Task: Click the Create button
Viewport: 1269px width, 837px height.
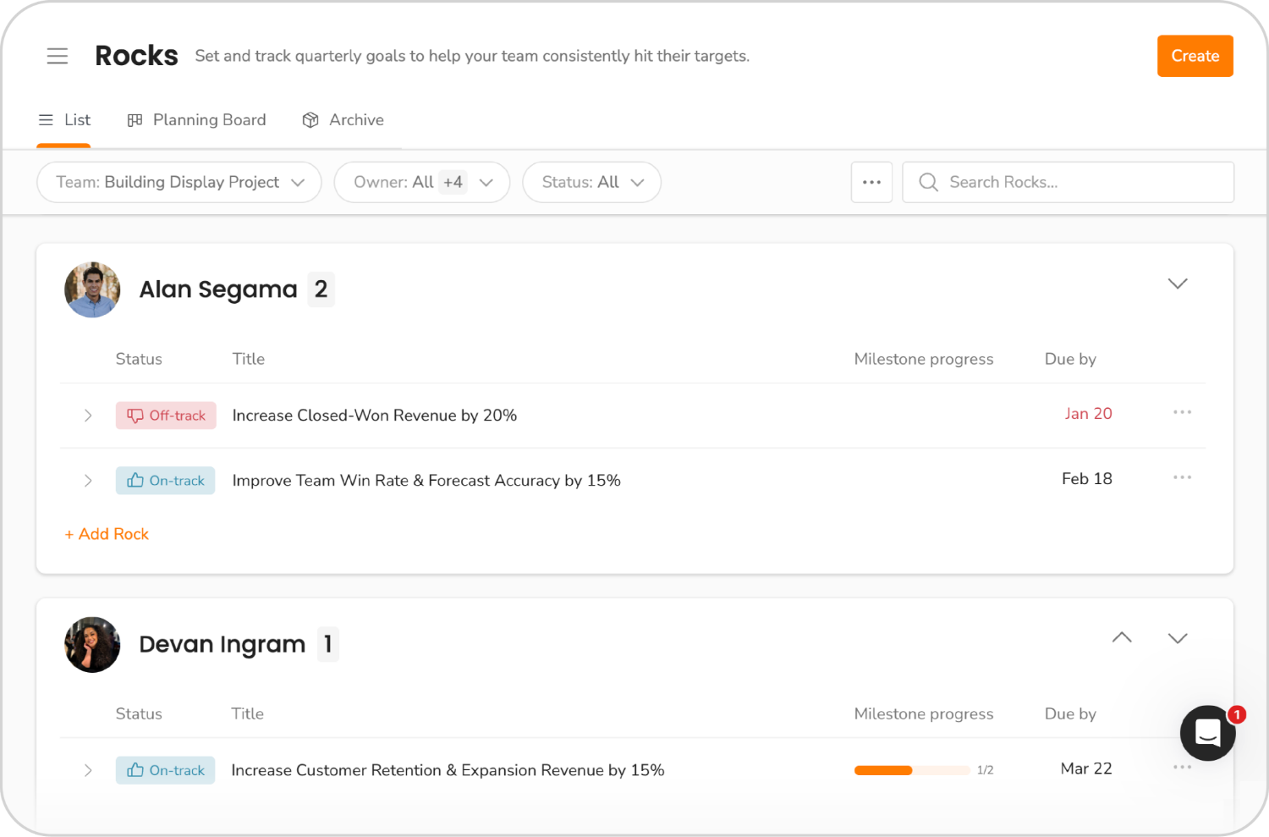Action: click(1195, 56)
